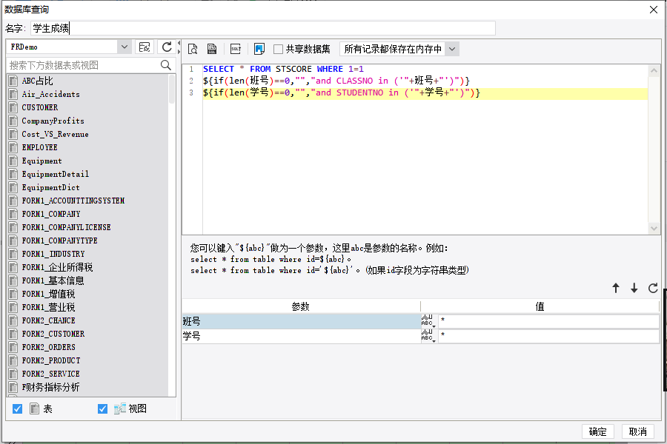This screenshot has width=667, height=444.
Task: Enable the 共享数据集 checkbox
Action: tap(279, 49)
